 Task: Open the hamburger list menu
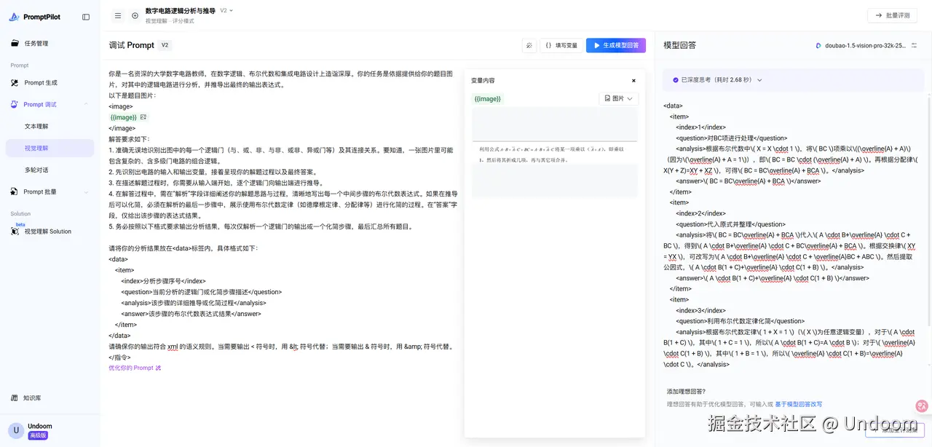pyautogui.click(x=118, y=15)
